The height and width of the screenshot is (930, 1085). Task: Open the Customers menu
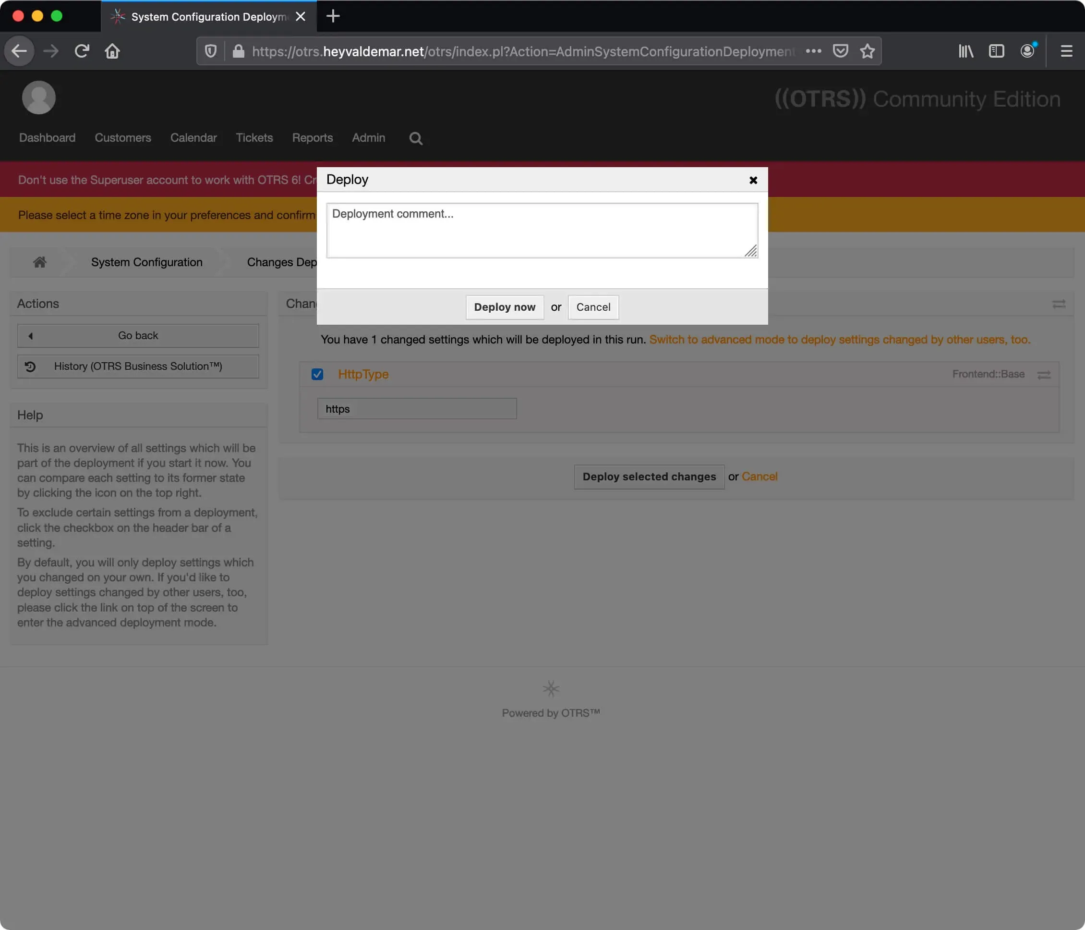(x=122, y=138)
